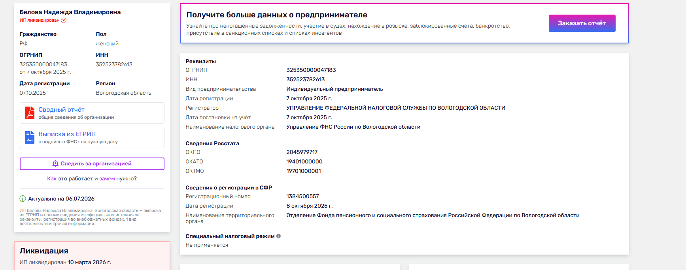This screenshot has width=686, height=270.
Task: Click the question mark icon by Специальный налоговый режим
Action: coord(278,236)
